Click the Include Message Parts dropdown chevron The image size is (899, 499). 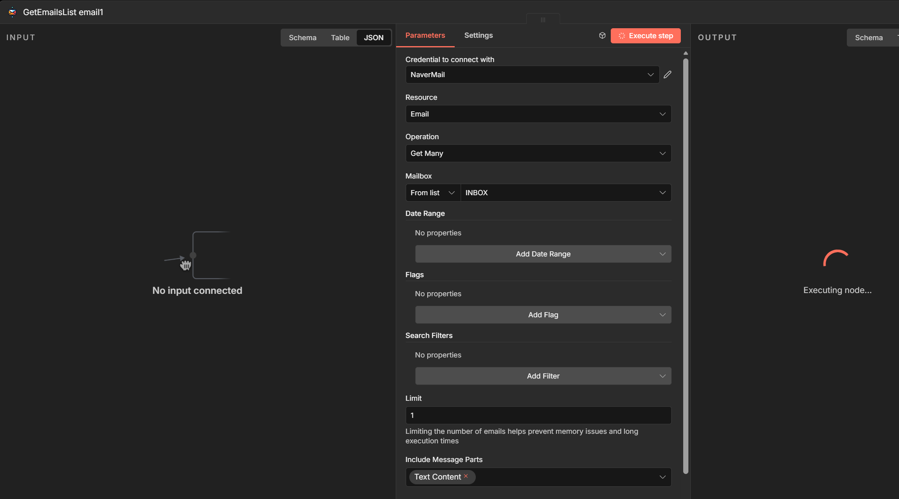[662, 477]
